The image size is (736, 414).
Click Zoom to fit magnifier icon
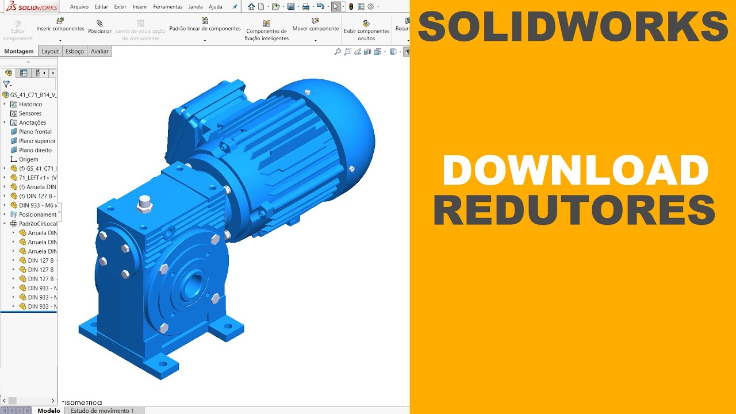pyautogui.click(x=338, y=52)
